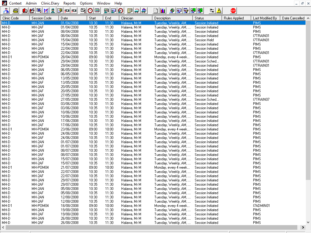This screenshot has height=233, width=311.
Task: Select MH-2AF session dated 13/05/2008
Action: click(153, 83)
